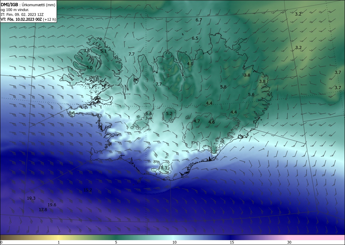345x245 pixels.
Task: Click the 17.8 value label
Action: (x=43, y=210)
